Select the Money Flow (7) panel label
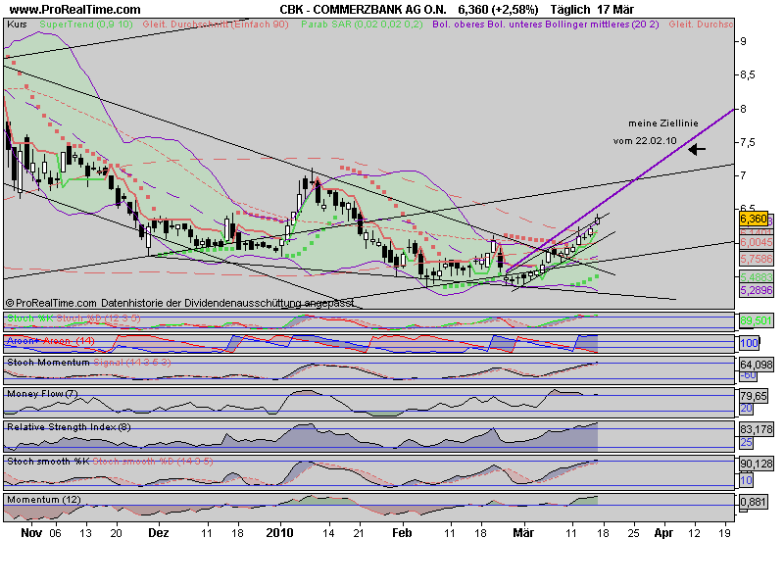This screenshot has width=784, height=588. pyautogui.click(x=42, y=394)
